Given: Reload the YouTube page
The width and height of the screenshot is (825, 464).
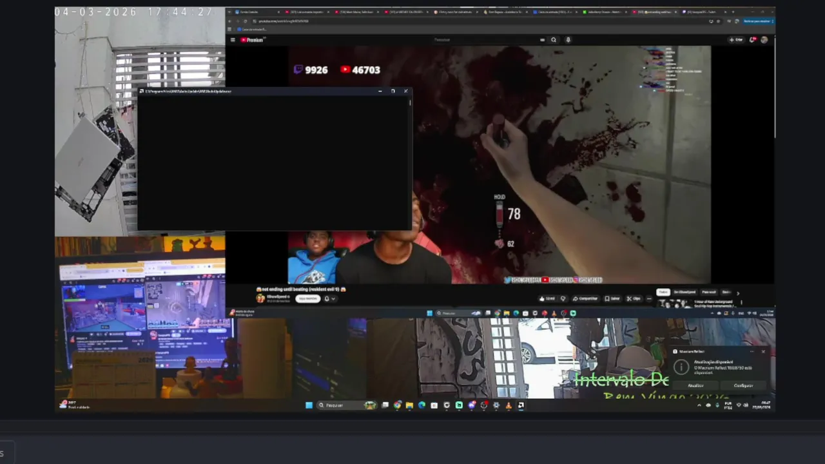Looking at the screenshot, I should 245,21.
